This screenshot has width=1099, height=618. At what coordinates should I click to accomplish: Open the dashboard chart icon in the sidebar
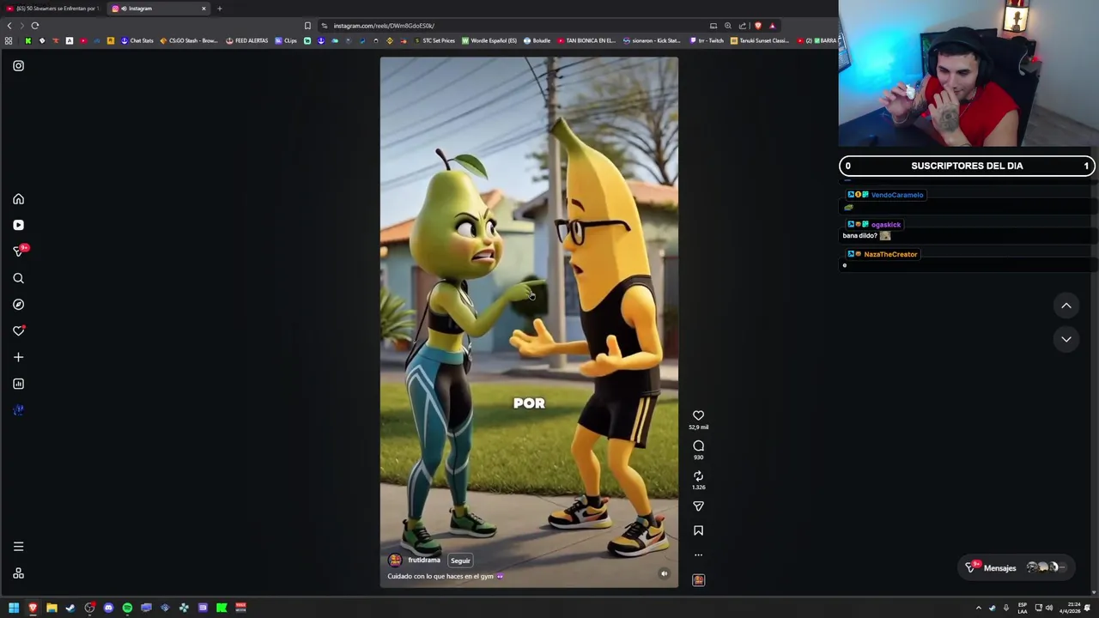tap(18, 384)
